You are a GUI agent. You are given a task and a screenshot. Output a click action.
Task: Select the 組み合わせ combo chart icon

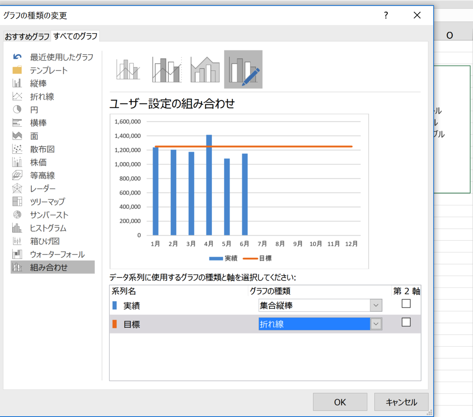pyautogui.click(x=17, y=267)
